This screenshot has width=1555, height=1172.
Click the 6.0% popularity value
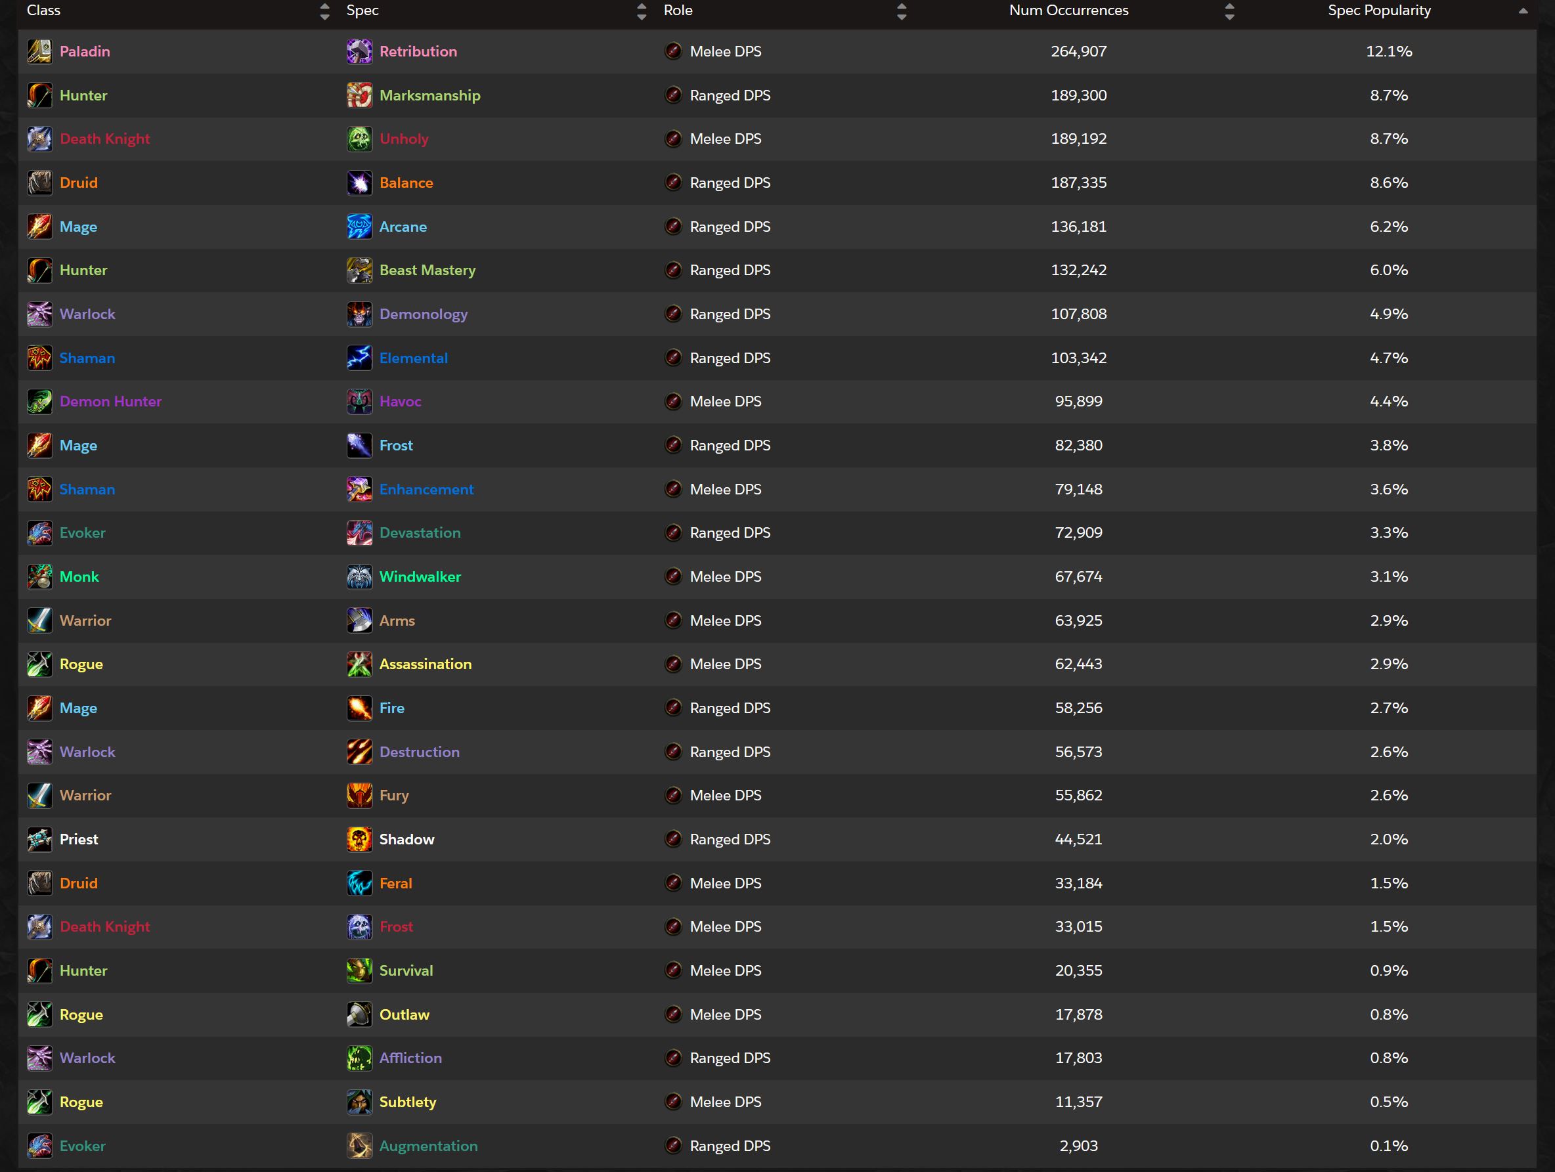pyautogui.click(x=1389, y=270)
